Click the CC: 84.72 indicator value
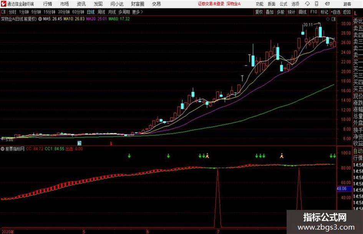 pyautogui.click(x=35, y=149)
